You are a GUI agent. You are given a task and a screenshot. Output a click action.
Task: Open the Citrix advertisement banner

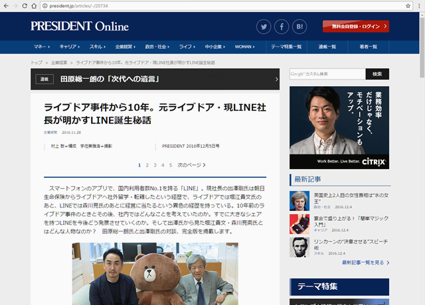coord(339,127)
